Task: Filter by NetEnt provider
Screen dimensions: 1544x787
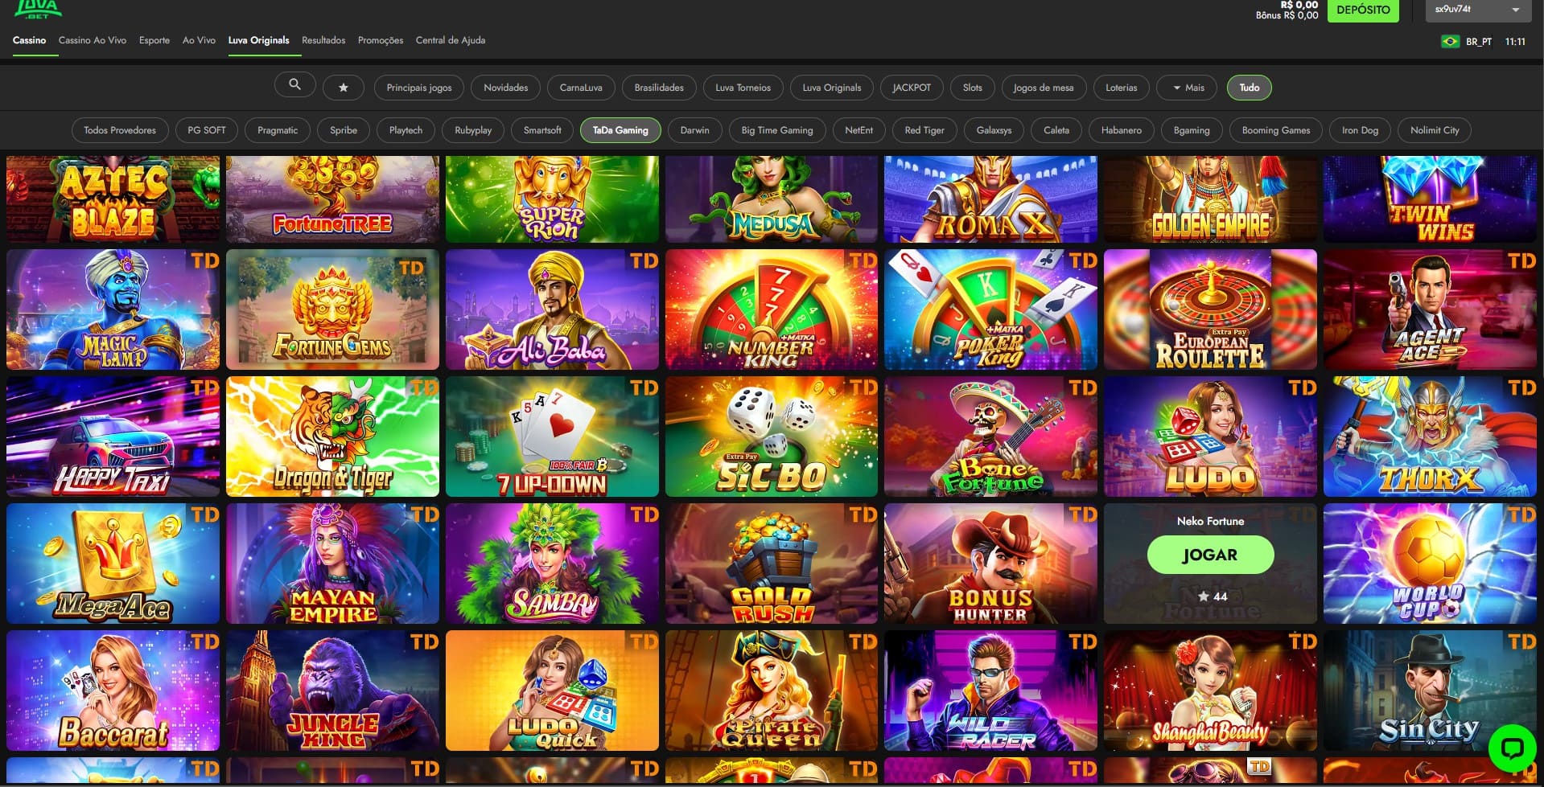Action: (859, 130)
